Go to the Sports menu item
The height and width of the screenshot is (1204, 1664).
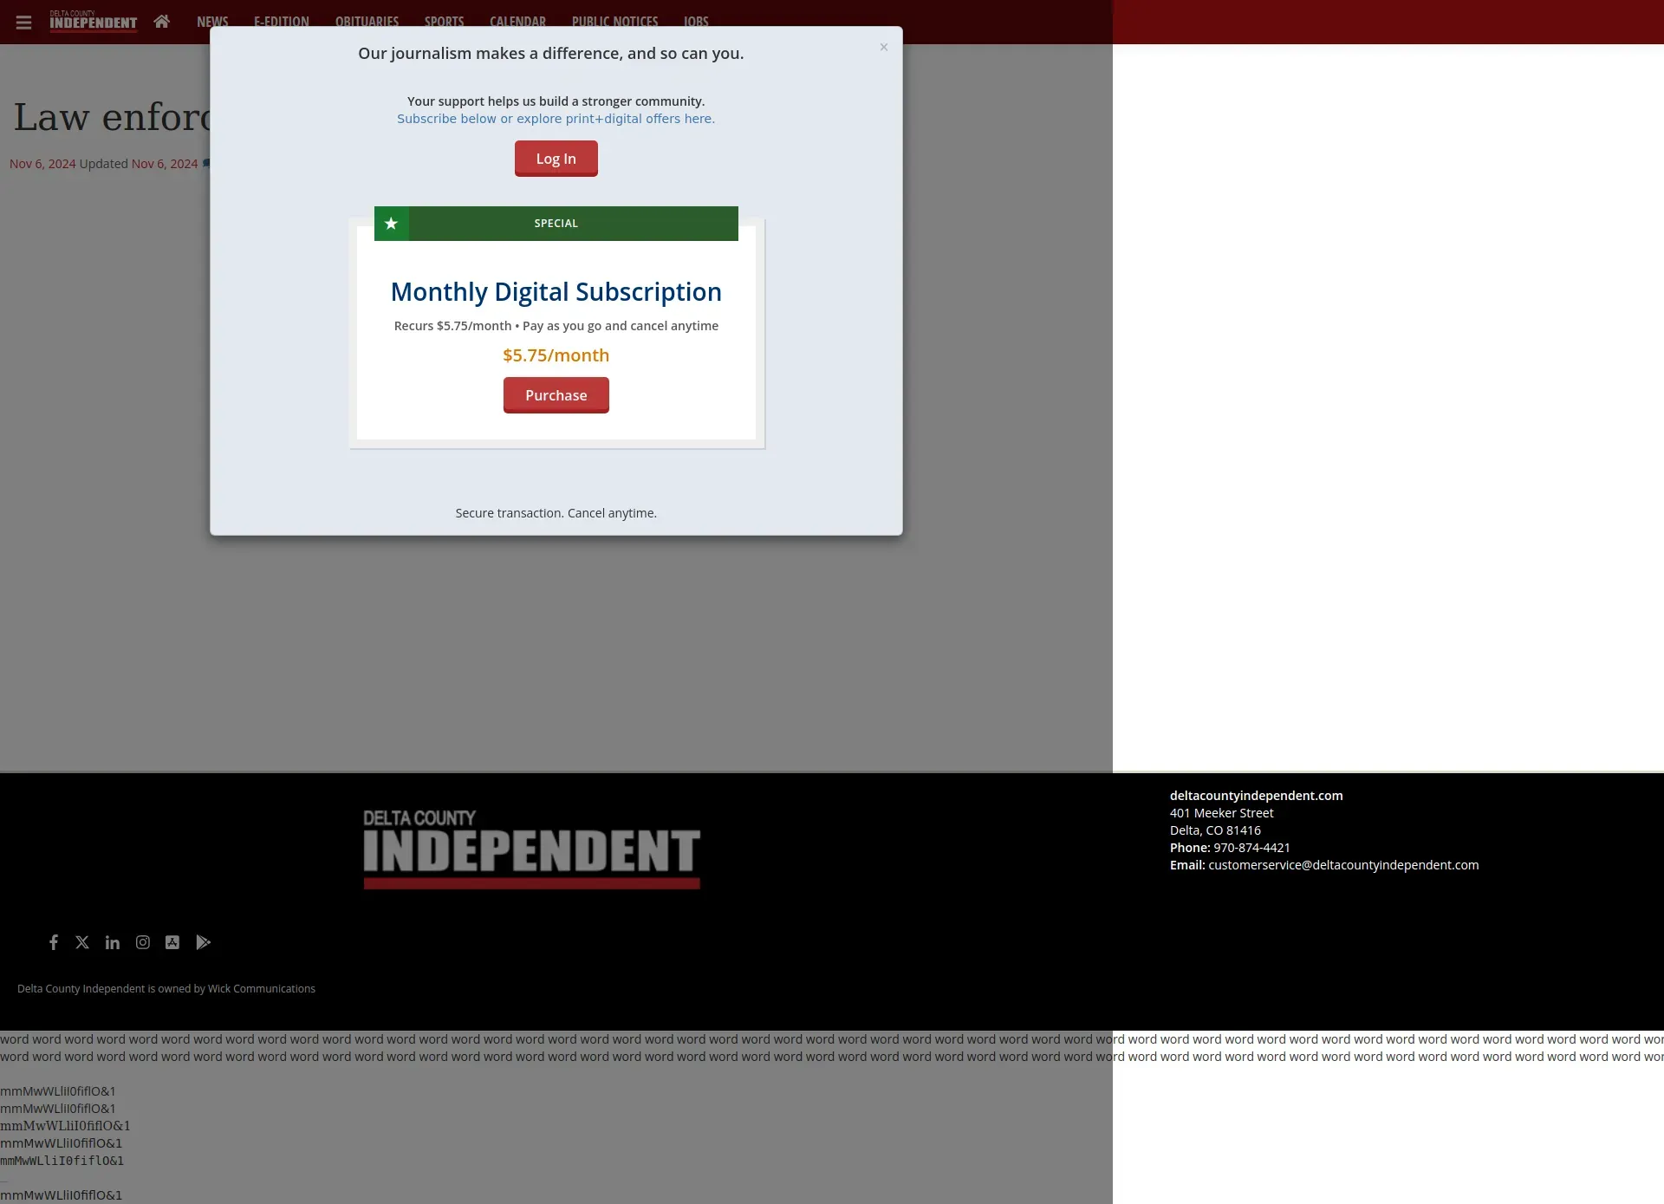444,22
